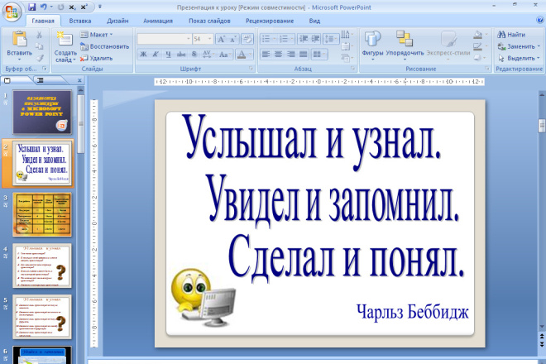This screenshot has width=546, height=364.
Task: Click Удалить to delete the slide
Action: tap(97, 58)
